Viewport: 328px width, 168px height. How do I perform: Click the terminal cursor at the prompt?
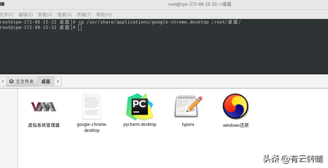(x=80, y=27)
